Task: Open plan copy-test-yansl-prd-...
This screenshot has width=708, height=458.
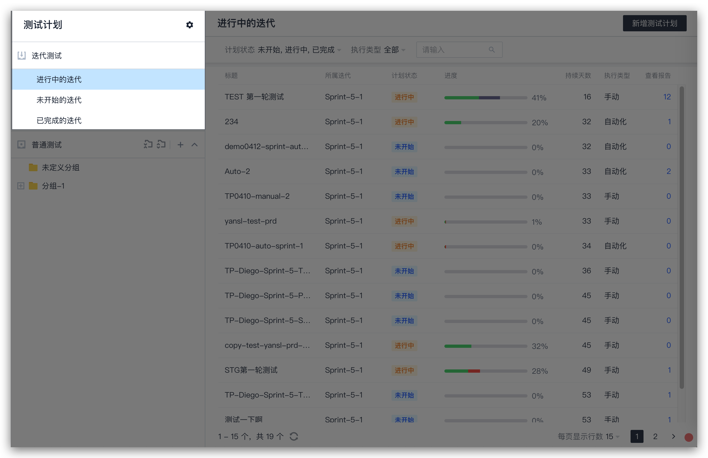Action: (267, 345)
